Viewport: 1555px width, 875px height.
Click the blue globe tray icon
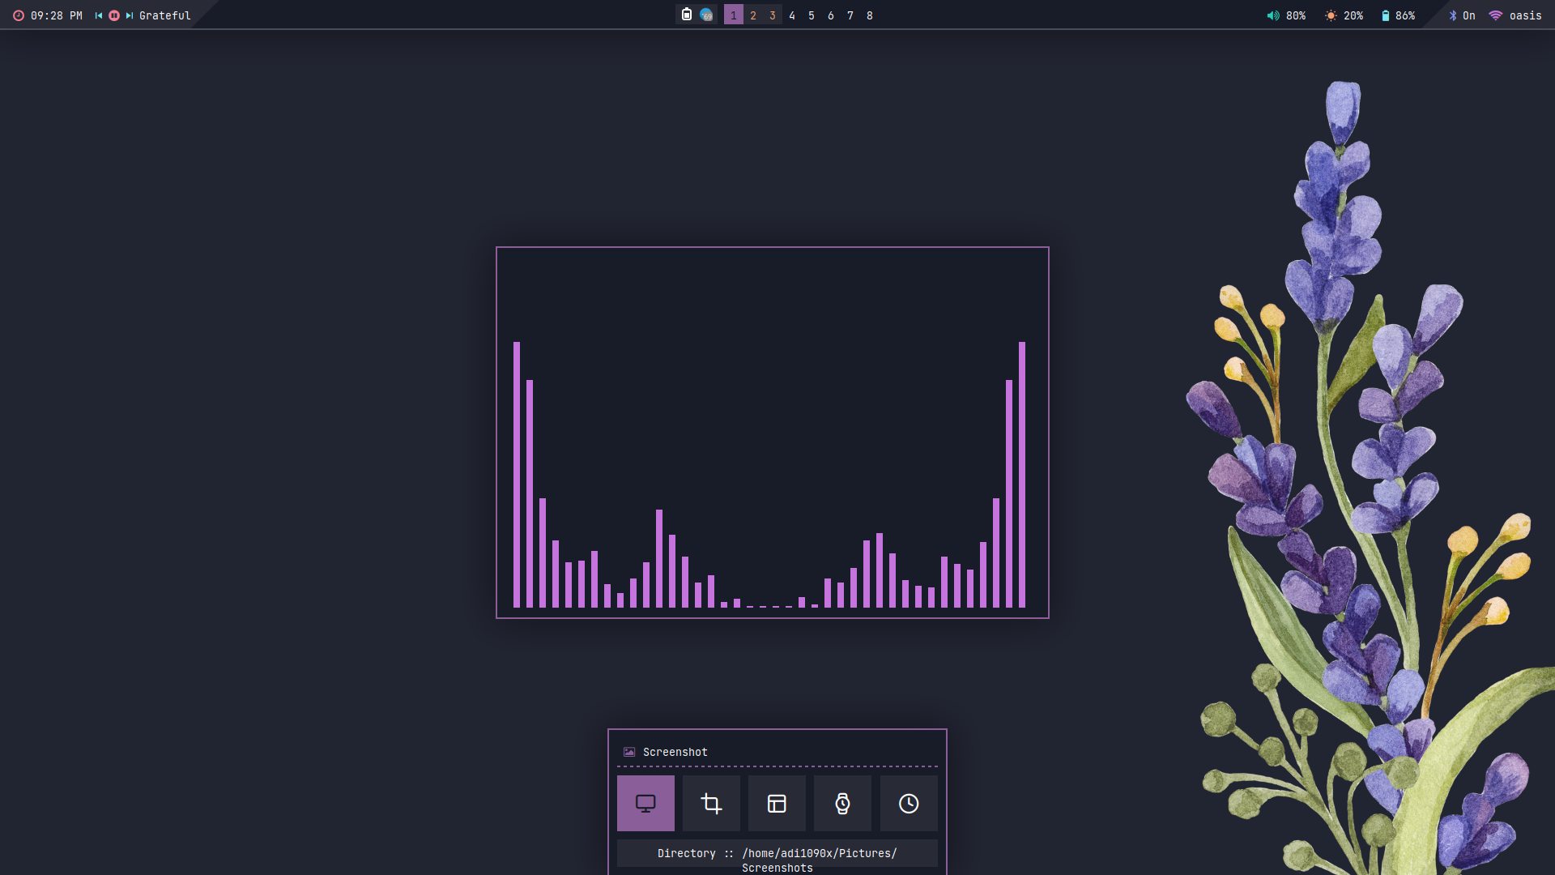pos(706,15)
